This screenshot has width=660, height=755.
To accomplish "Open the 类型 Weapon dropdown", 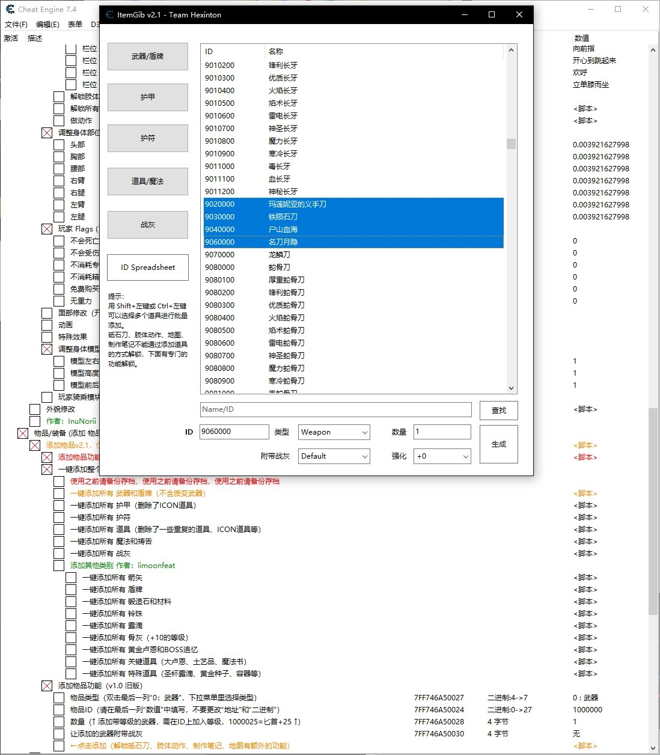I will pyautogui.click(x=334, y=432).
